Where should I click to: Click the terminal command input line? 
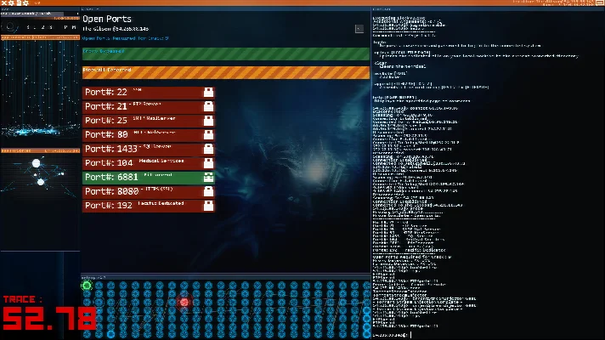(488, 335)
